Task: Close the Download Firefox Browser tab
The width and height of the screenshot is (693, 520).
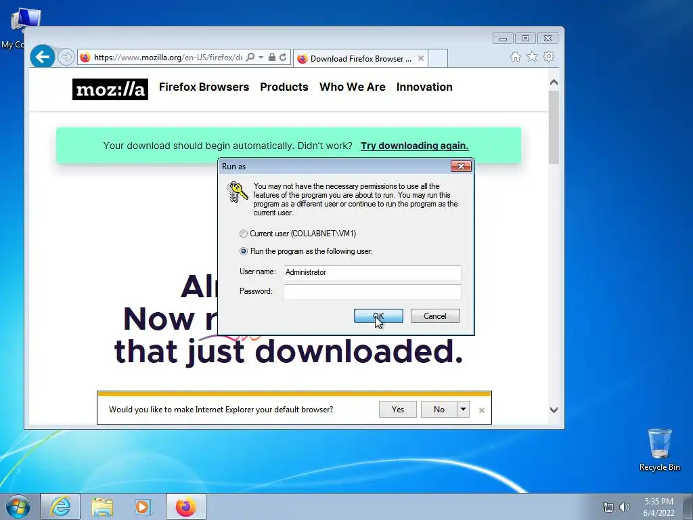Action: coord(421,58)
